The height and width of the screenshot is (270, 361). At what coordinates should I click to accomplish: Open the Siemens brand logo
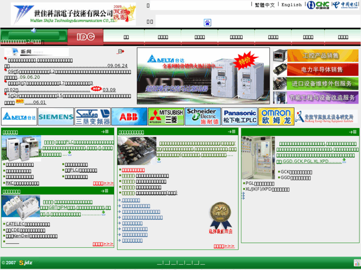point(56,117)
